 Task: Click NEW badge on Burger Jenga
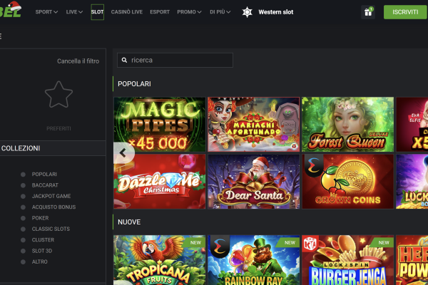(383, 242)
